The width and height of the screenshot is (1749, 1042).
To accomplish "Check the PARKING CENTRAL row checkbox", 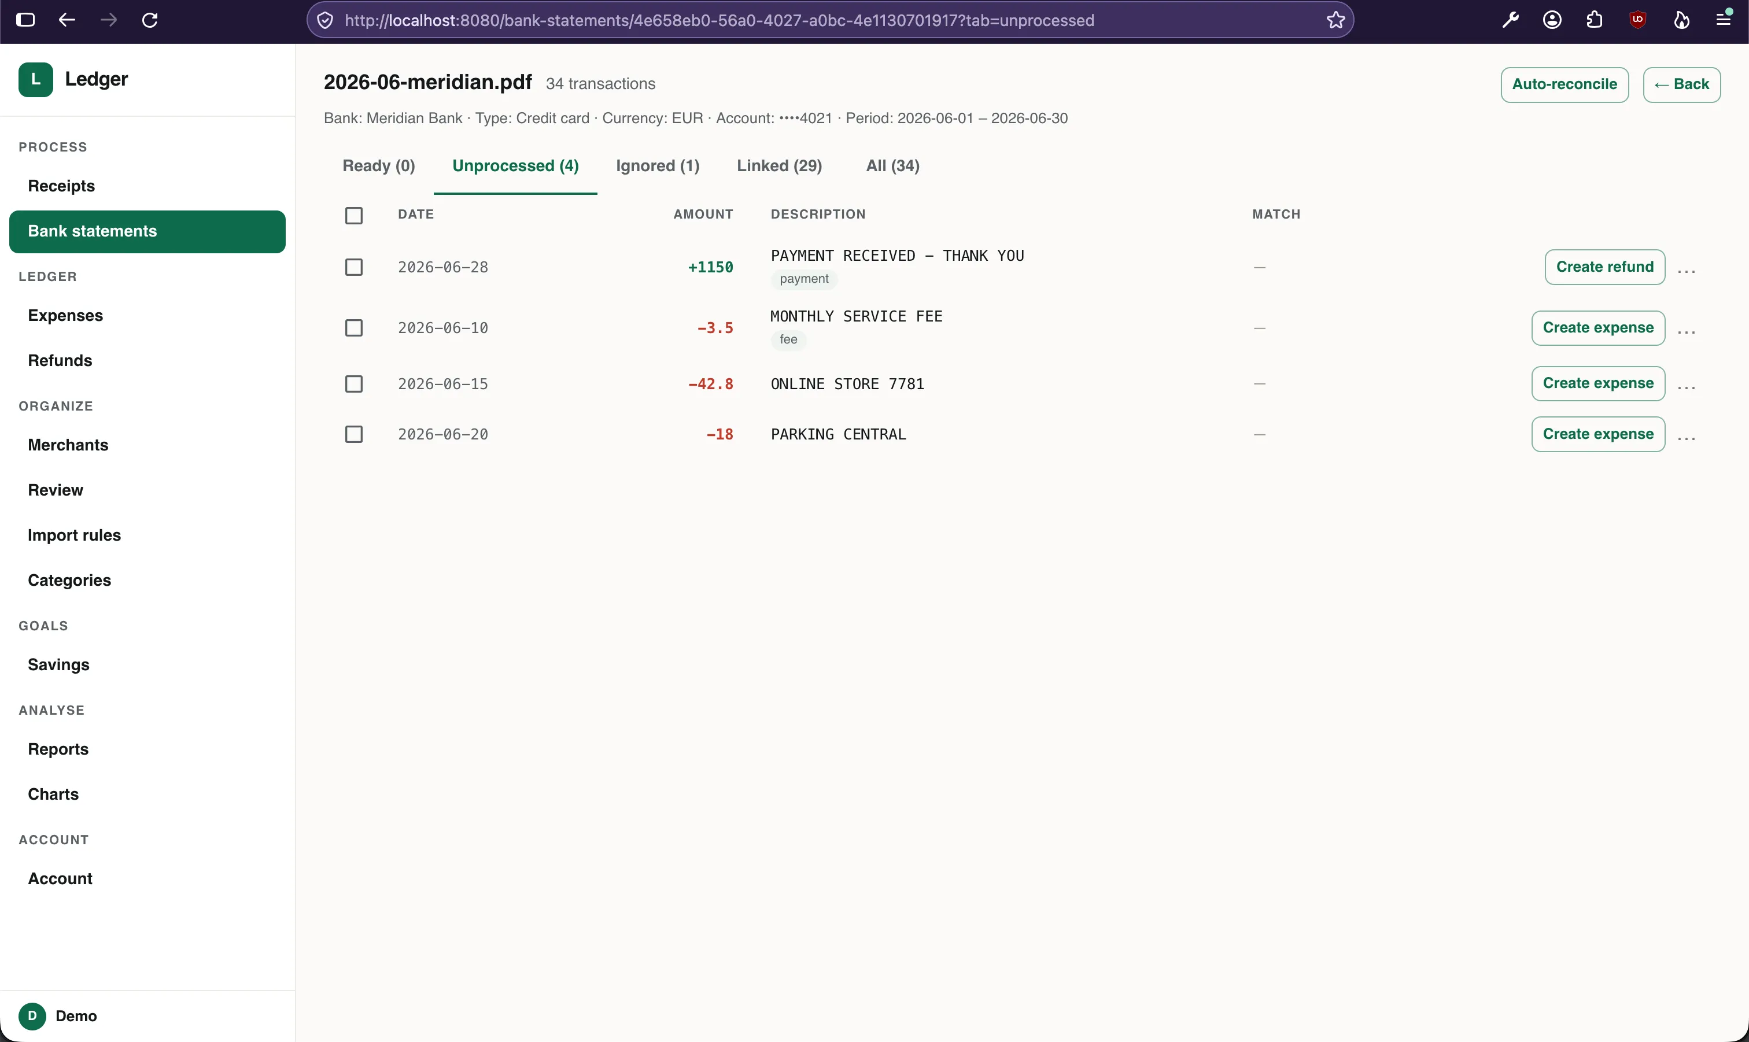I will pyautogui.click(x=354, y=435).
